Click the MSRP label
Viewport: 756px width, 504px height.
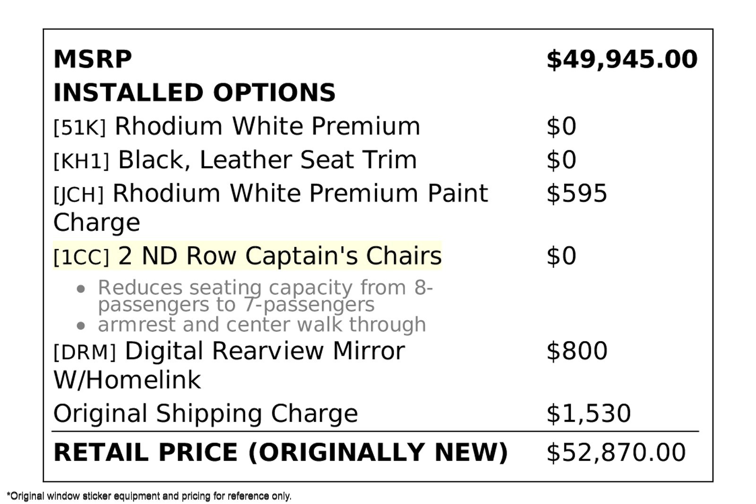click(x=93, y=60)
